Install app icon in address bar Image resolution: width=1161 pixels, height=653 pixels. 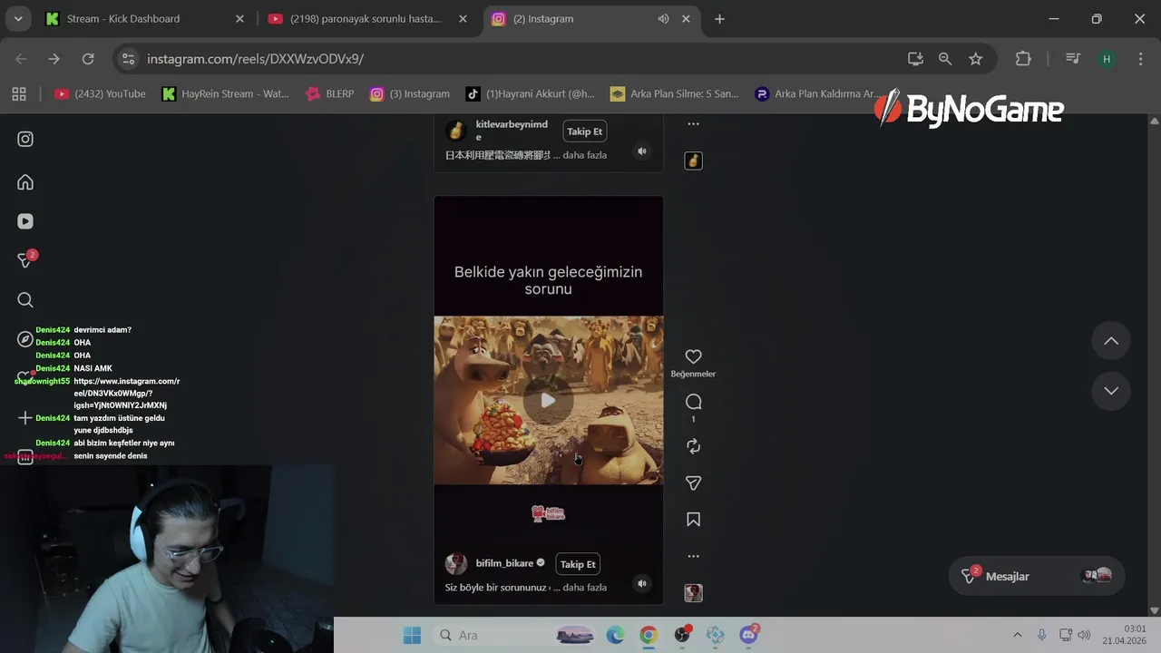pyautogui.click(x=915, y=59)
